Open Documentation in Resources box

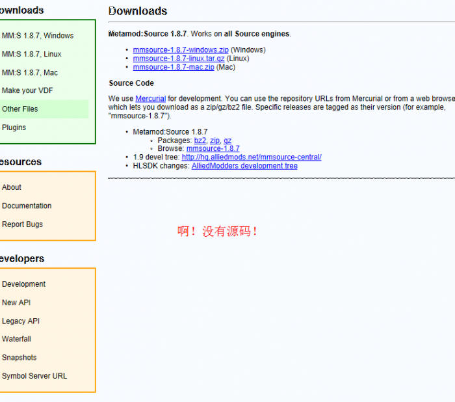(27, 206)
